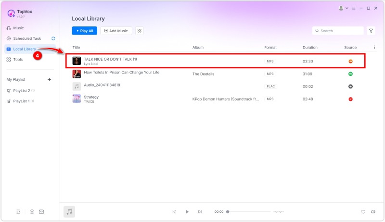This screenshot has width=385, height=222.
Task: Sort by Album column header
Action: click(x=198, y=48)
